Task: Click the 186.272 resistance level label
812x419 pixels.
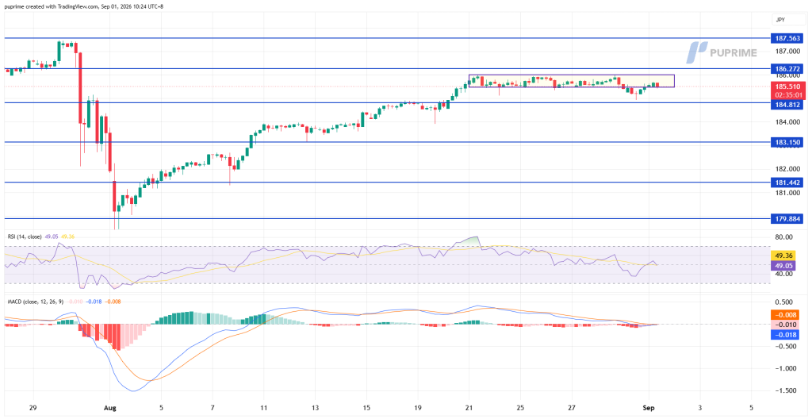Action: click(x=787, y=68)
